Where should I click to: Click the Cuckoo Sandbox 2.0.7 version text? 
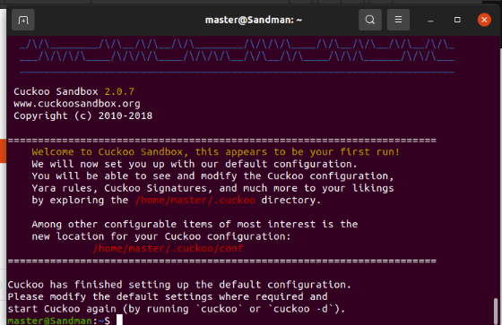point(74,91)
